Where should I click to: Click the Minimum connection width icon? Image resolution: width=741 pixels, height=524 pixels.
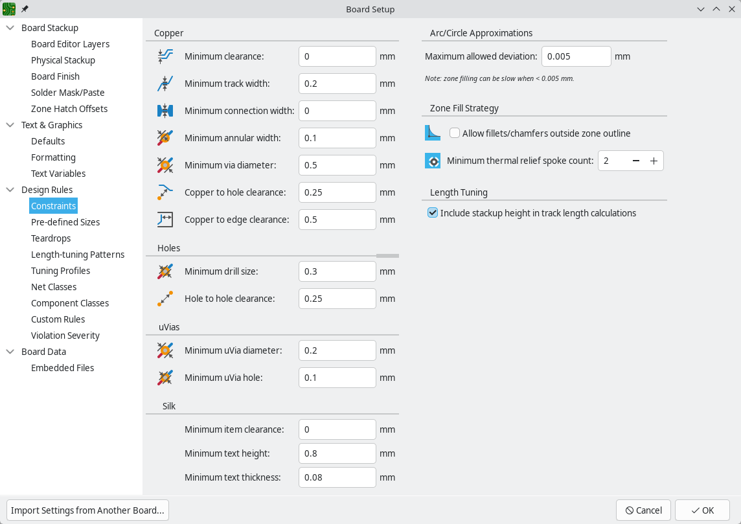pyautogui.click(x=165, y=111)
